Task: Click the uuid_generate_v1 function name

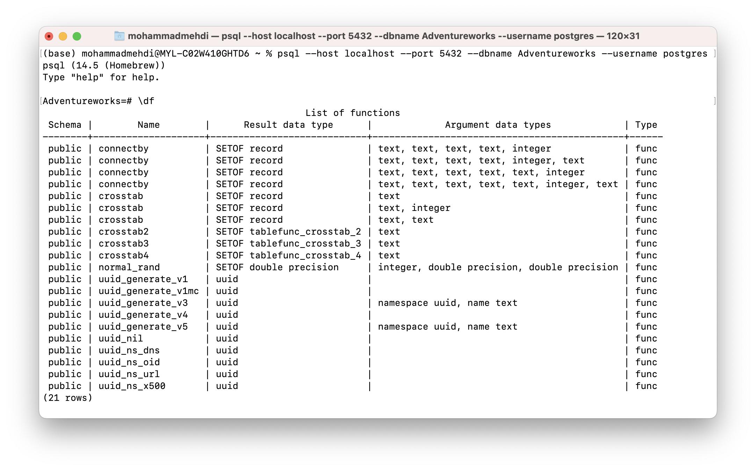Action: (x=143, y=279)
